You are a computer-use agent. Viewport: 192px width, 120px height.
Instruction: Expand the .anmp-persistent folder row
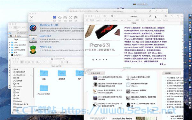(x=10, y=45)
